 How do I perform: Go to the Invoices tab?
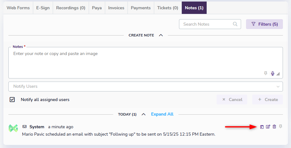(x=116, y=8)
